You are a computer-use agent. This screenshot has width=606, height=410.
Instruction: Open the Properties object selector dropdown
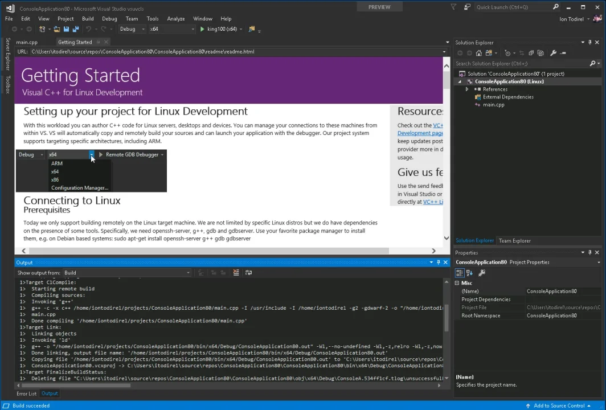599,262
